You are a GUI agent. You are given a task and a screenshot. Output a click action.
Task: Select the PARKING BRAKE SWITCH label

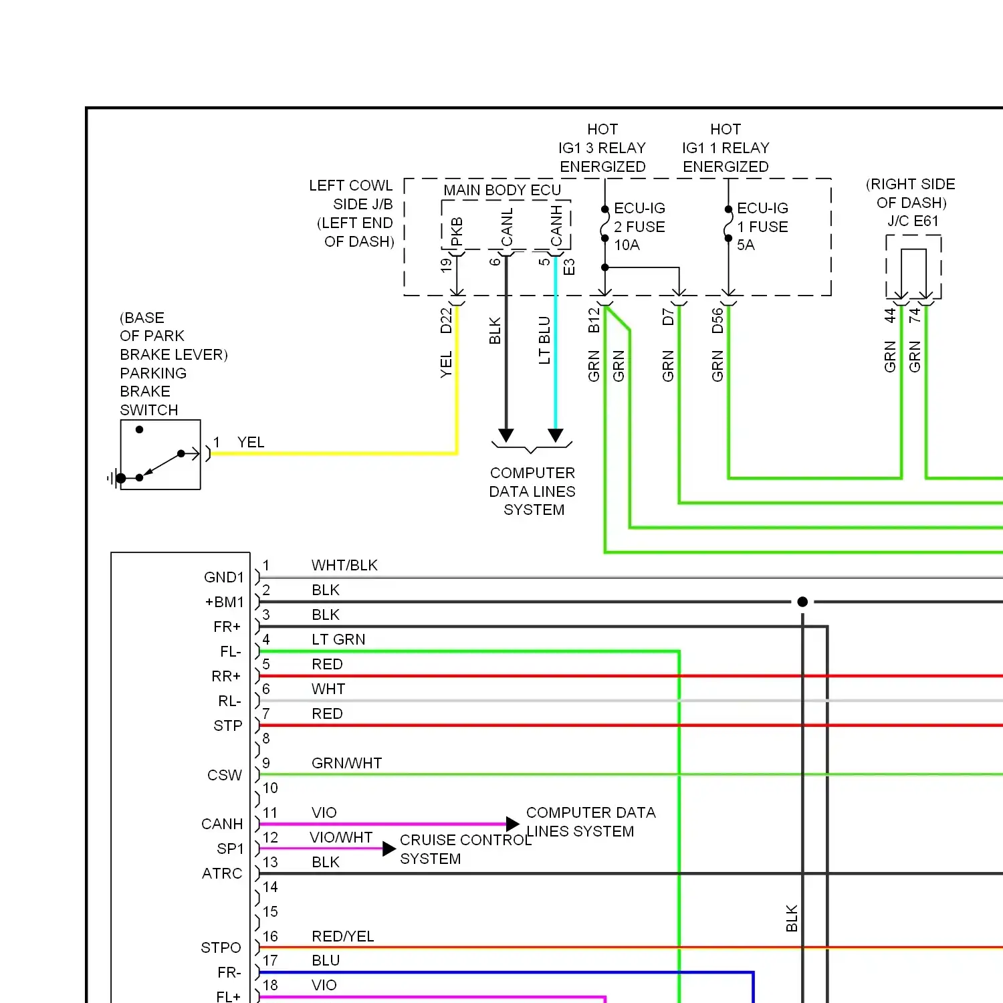coord(153,391)
